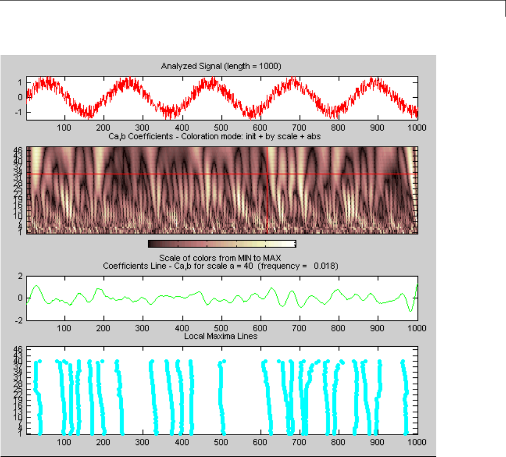Pick the bright white end of the colorbar
This screenshot has width=506, height=457.
(291, 243)
